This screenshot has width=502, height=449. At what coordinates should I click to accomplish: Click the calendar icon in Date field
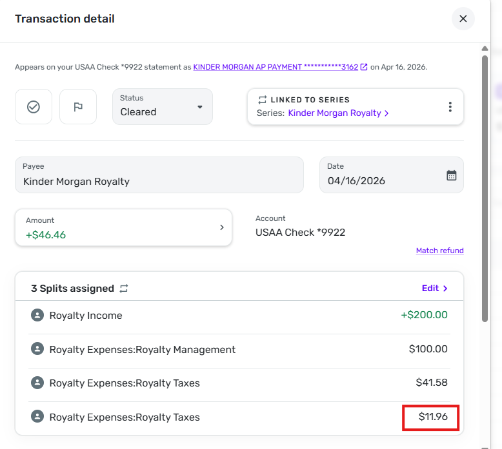[452, 175]
